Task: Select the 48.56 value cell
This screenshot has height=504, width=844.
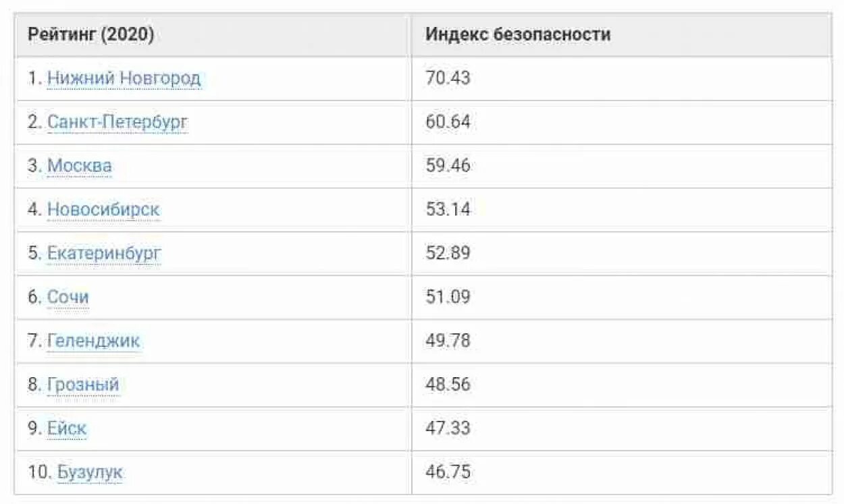Action: pyautogui.click(x=448, y=385)
